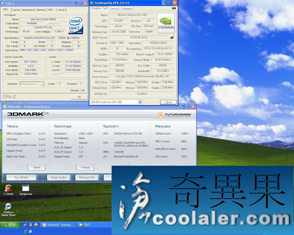Switch to the Sensors tab in GPU-Z
Screen dimensions: 294x235
tap(114, 8)
